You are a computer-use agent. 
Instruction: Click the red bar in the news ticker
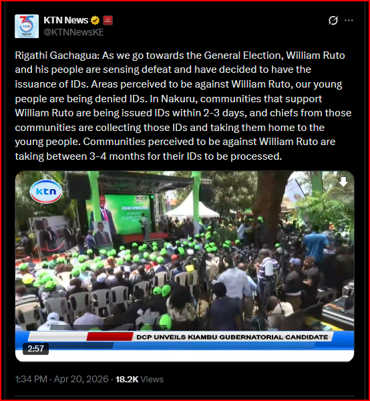[x=110, y=337]
